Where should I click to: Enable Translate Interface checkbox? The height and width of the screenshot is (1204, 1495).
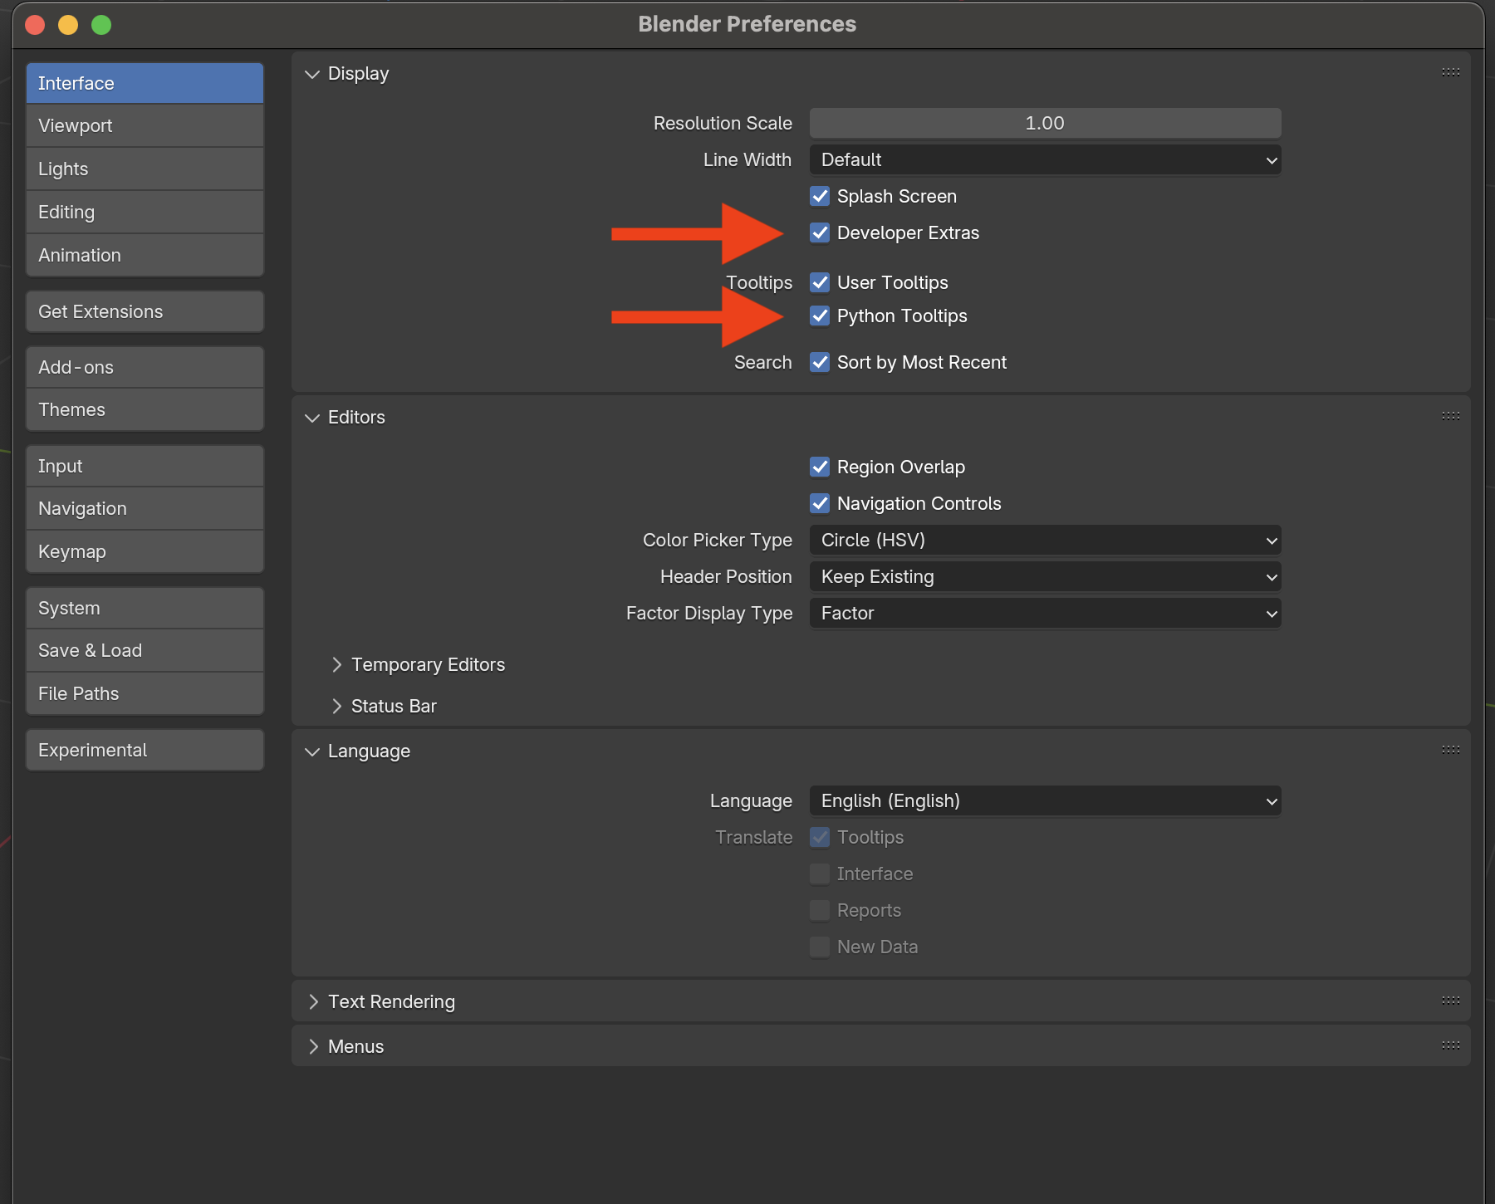coord(820,874)
